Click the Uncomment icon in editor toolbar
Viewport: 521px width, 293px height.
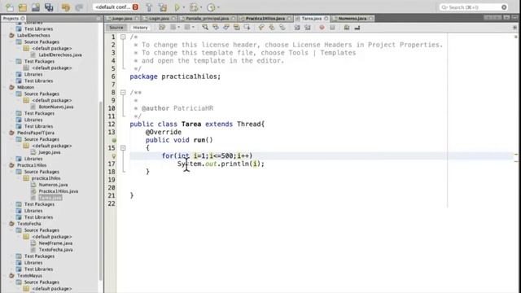click(357, 28)
